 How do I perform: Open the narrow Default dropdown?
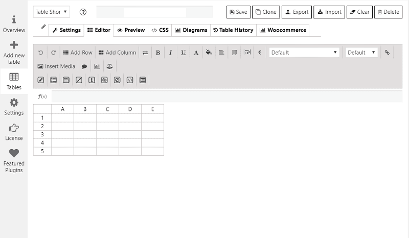coord(361,53)
